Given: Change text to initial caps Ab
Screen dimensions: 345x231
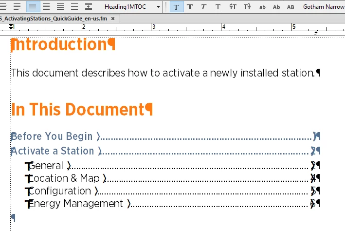Looking at the screenshot, I should [276, 7].
